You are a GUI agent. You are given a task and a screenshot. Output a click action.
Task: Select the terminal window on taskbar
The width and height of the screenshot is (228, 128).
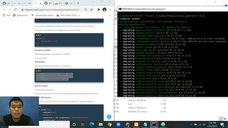154,124
